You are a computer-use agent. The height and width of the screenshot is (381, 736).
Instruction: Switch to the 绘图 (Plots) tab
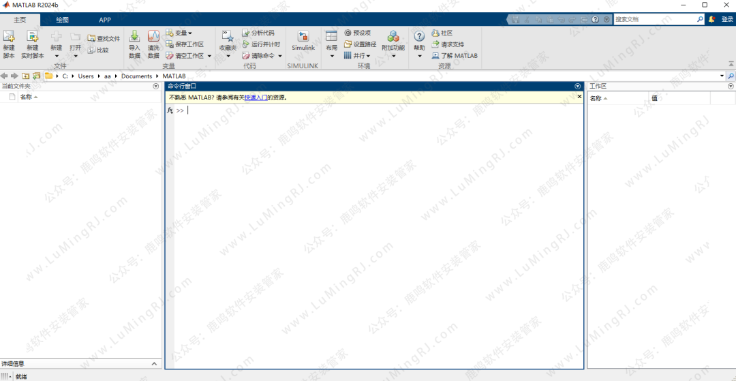(62, 20)
